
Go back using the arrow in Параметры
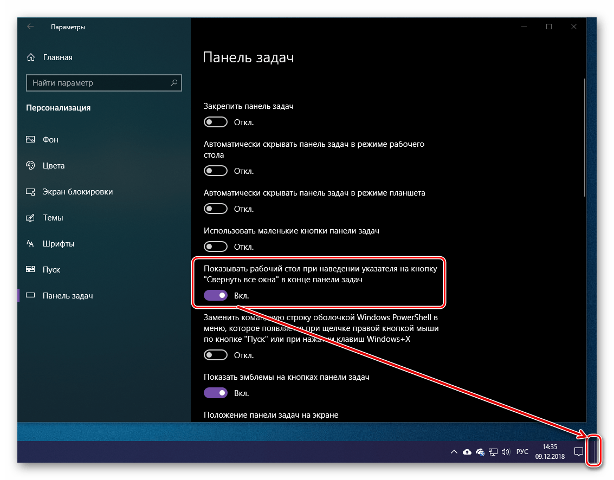click(30, 27)
